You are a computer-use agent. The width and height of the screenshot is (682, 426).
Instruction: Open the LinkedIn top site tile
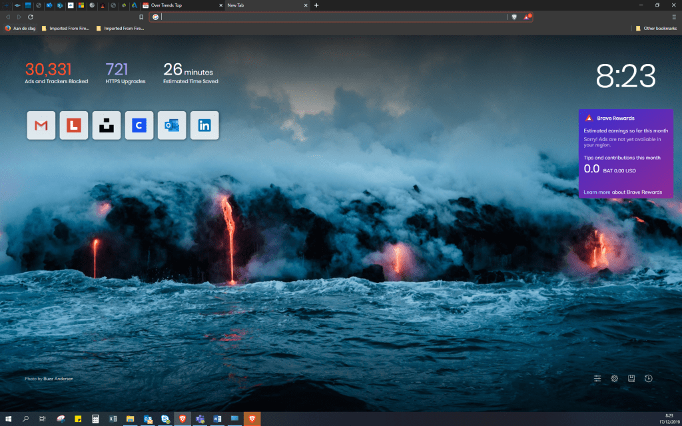pyautogui.click(x=204, y=126)
